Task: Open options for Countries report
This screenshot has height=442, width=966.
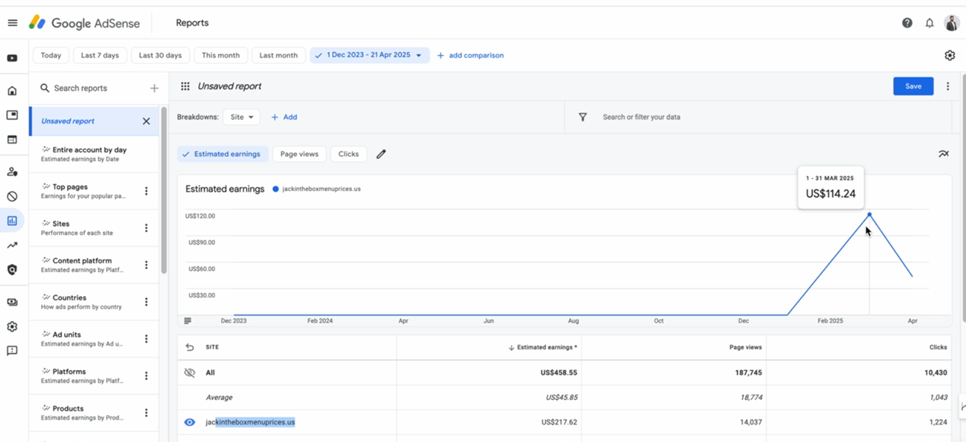Action: pos(146,302)
